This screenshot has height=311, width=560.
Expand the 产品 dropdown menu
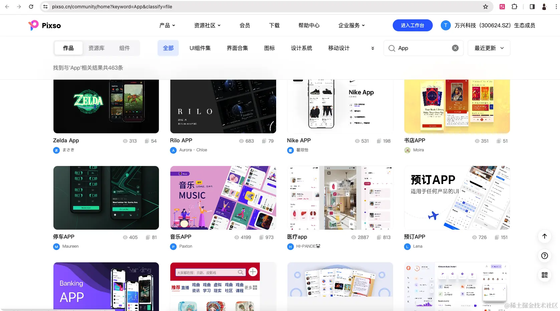pos(167,25)
